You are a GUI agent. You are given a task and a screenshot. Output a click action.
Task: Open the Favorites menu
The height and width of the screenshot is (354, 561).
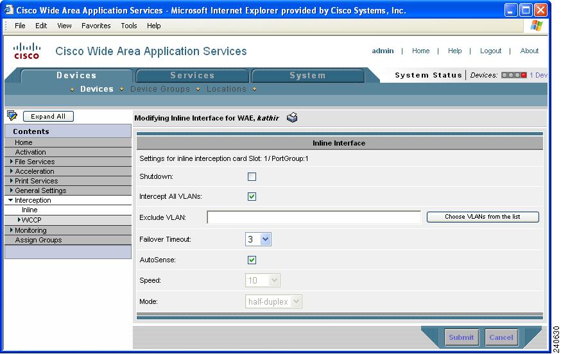point(96,26)
